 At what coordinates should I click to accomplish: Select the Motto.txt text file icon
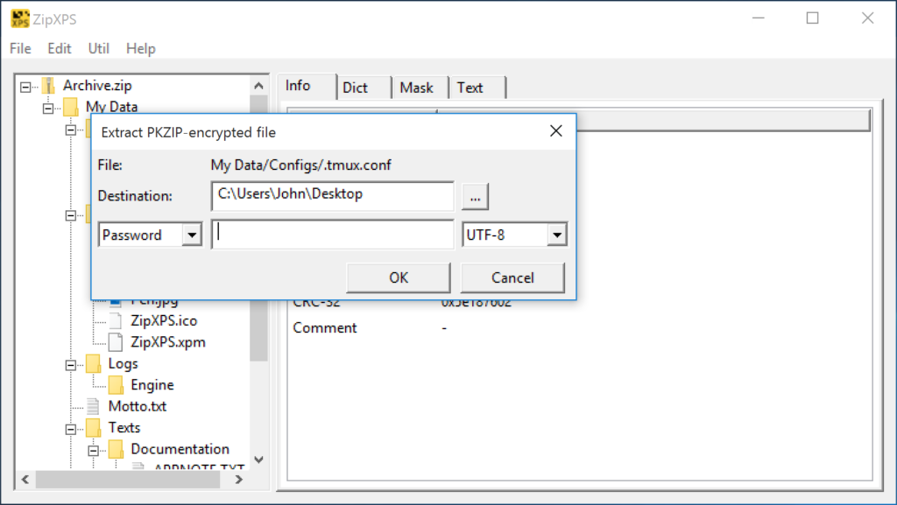(x=94, y=405)
